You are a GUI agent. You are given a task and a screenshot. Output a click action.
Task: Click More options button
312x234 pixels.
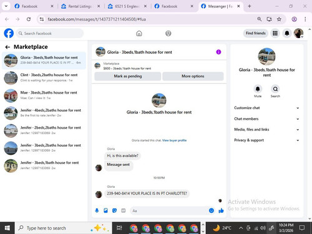[x=193, y=76]
